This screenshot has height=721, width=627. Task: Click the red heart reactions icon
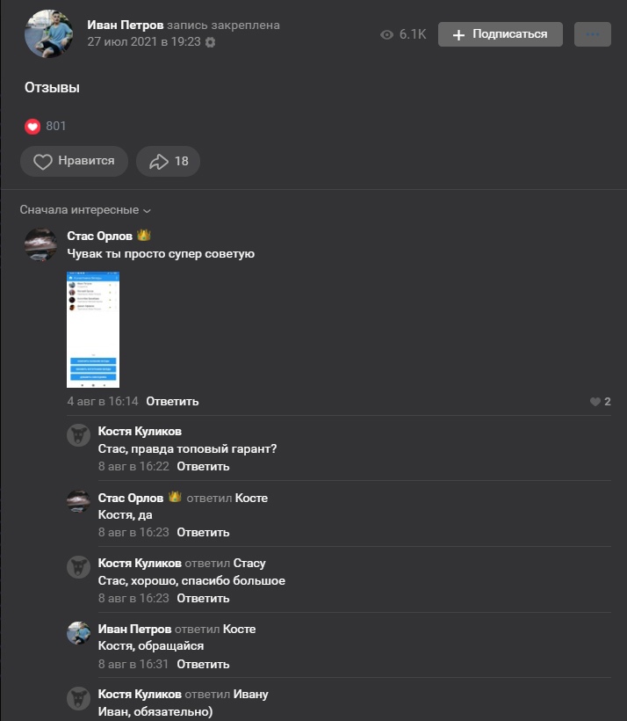[x=32, y=127]
